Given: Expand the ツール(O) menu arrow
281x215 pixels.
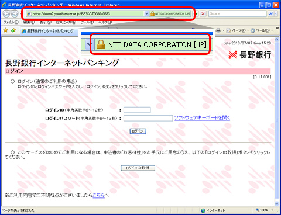Looking at the screenshot, I should click(272, 30).
